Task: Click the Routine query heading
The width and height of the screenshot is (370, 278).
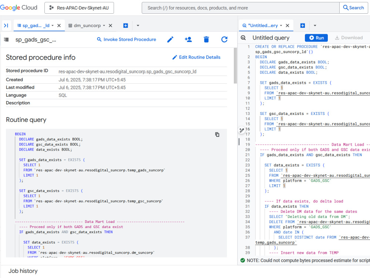Action: pos(26,120)
